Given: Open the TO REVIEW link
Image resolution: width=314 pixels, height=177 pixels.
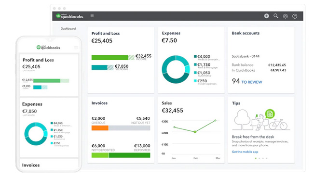Looking at the screenshot, I should [x=251, y=82].
